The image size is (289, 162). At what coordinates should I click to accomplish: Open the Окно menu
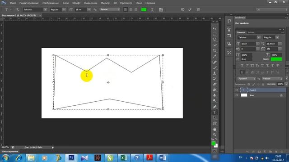pos(139,3)
